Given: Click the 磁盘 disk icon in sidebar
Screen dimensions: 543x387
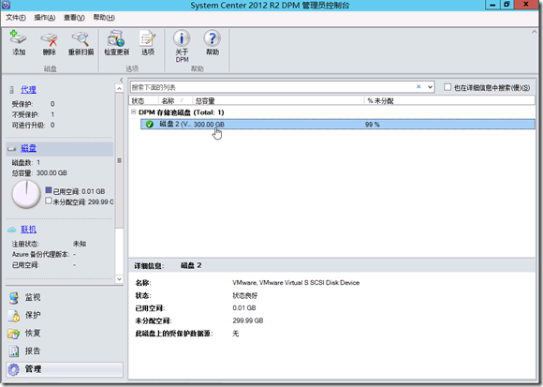Looking at the screenshot, I should (12, 149).
